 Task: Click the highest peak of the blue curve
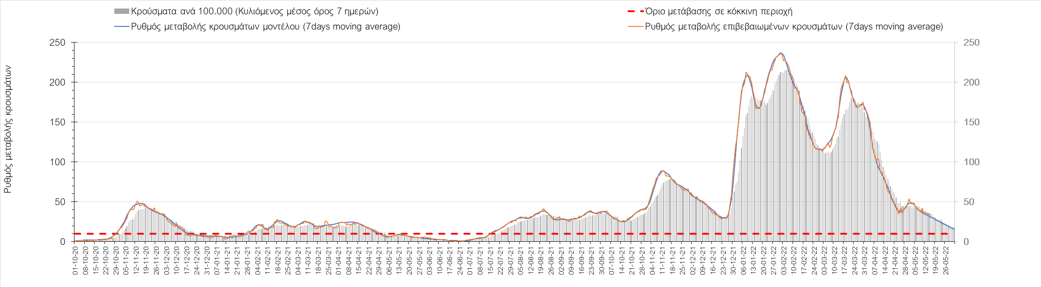(780, 53)
